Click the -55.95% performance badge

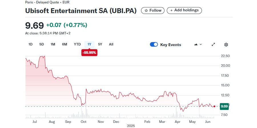tap(89, 53)
